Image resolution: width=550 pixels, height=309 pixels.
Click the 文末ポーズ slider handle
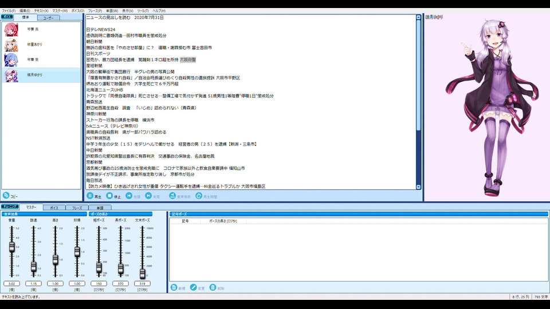pyautogui.click(x=142, y=274)
